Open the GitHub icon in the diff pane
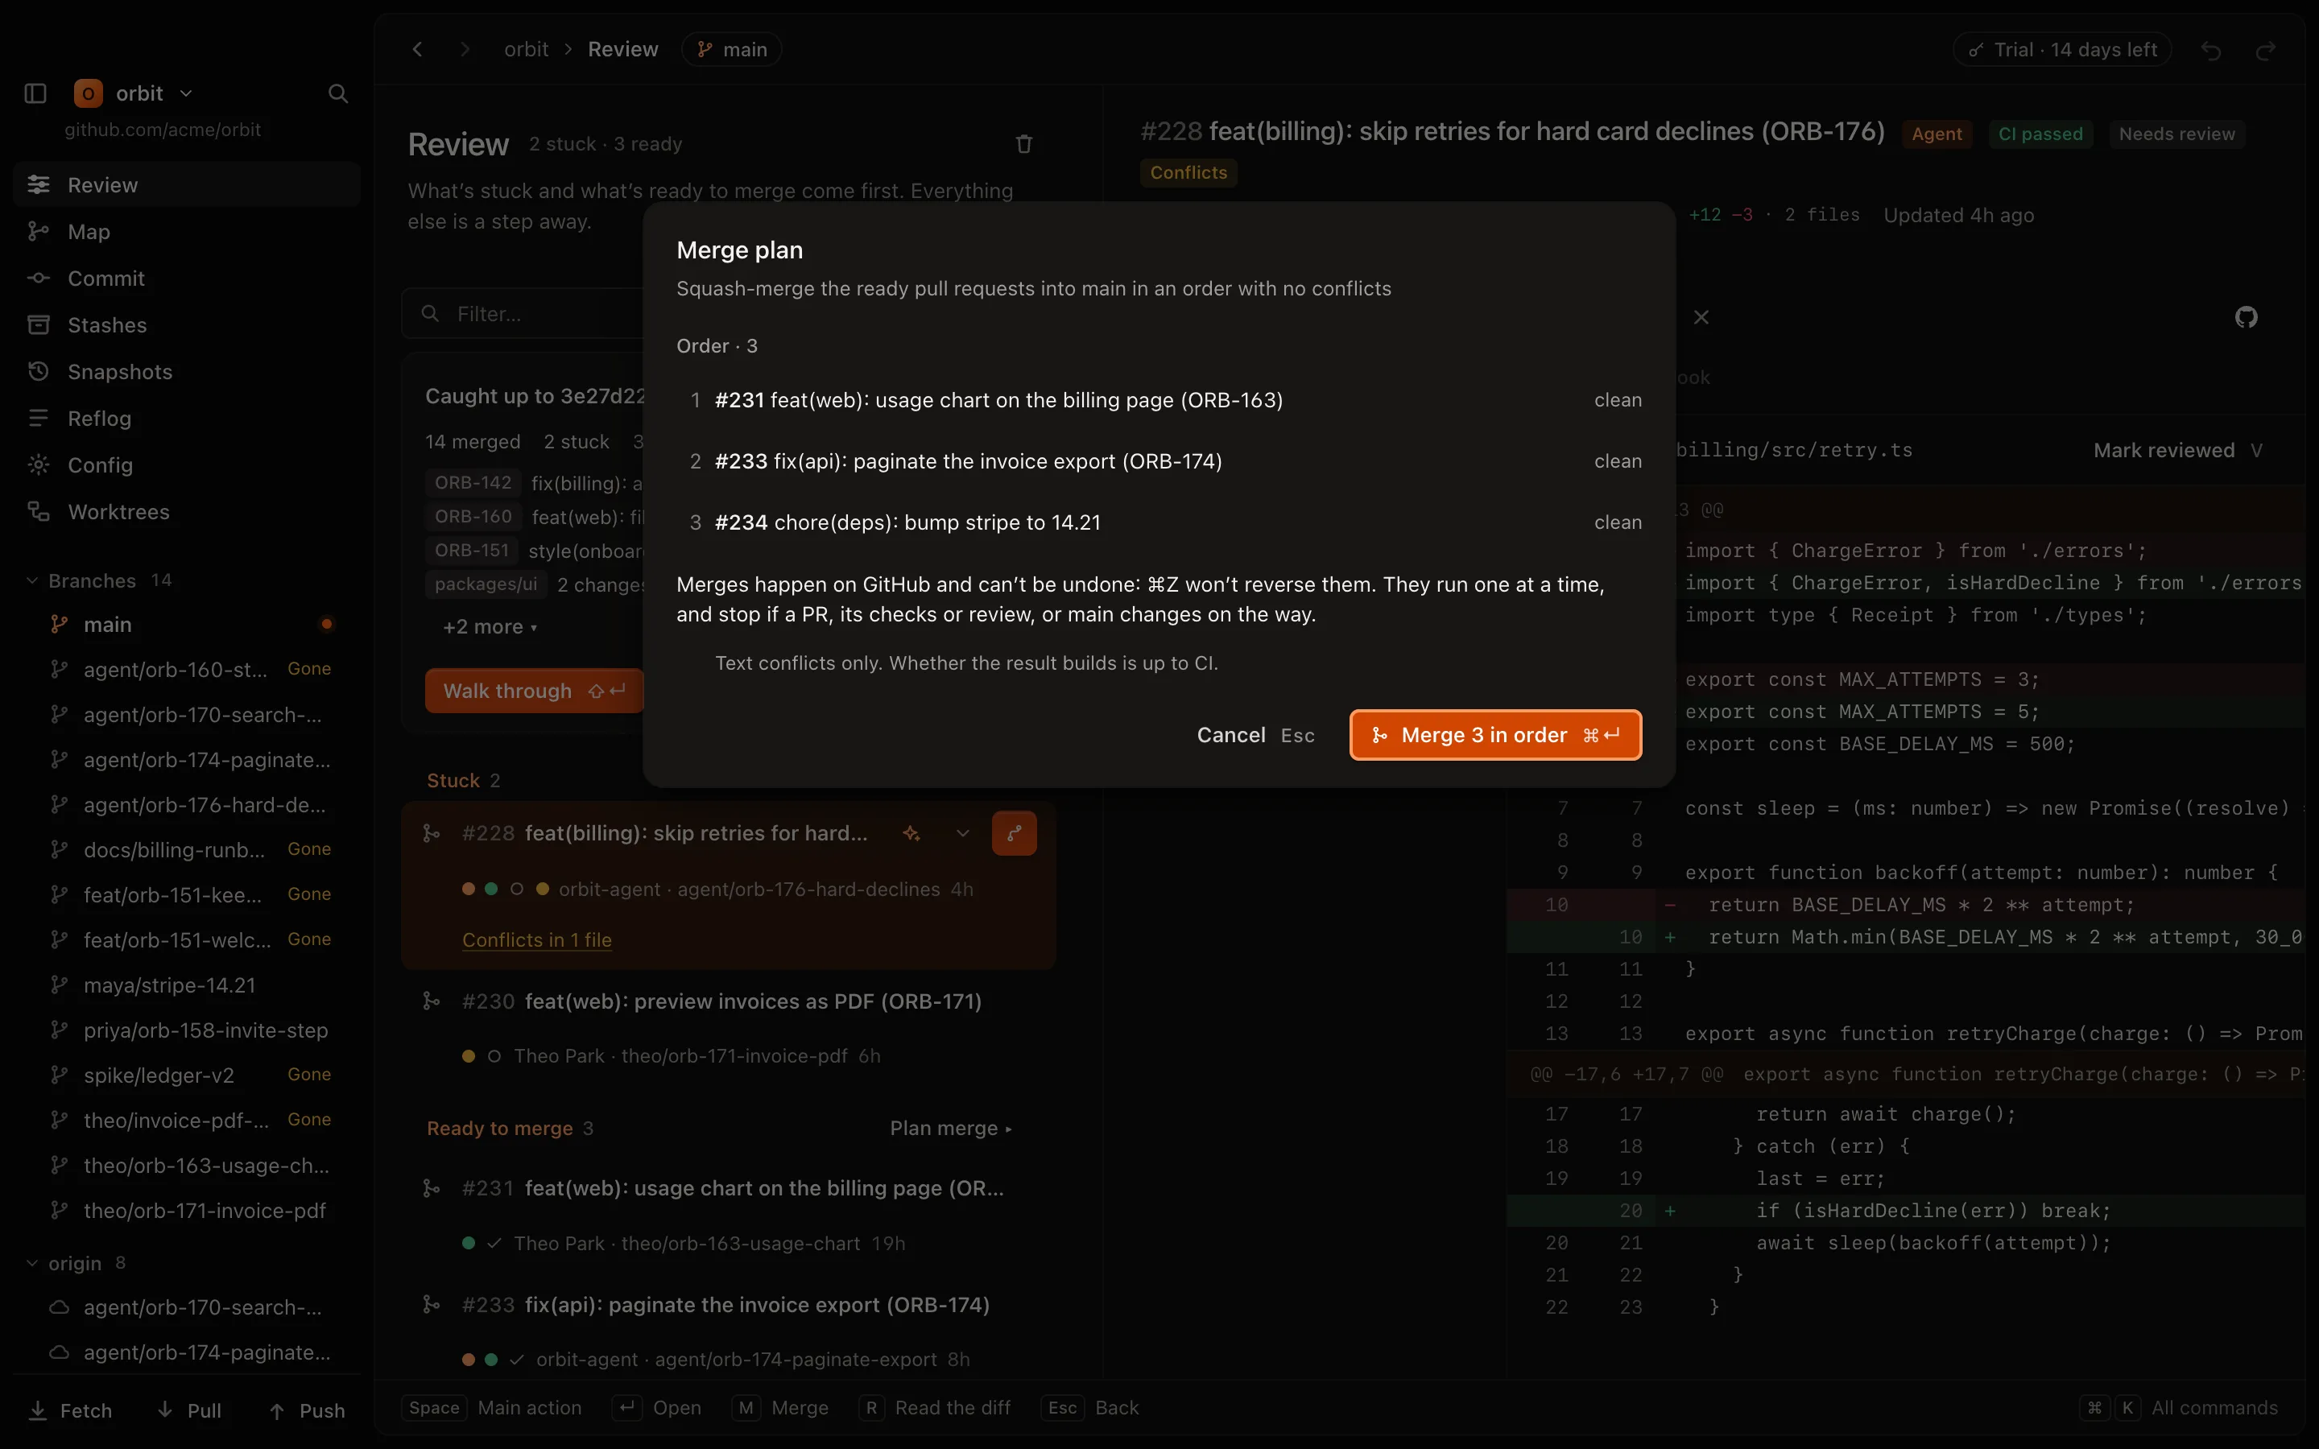The image size is (2319, 1449). tap(2247, 317)
